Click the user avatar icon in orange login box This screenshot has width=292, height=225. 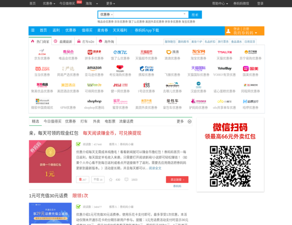pyautogui.click(x=228, y=31)
